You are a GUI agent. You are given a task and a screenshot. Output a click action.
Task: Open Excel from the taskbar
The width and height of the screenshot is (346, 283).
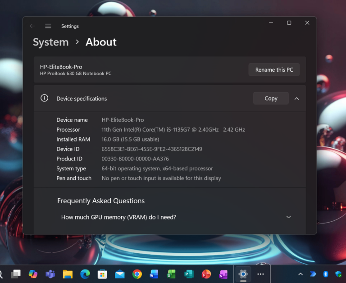click(x=172, y=274)
